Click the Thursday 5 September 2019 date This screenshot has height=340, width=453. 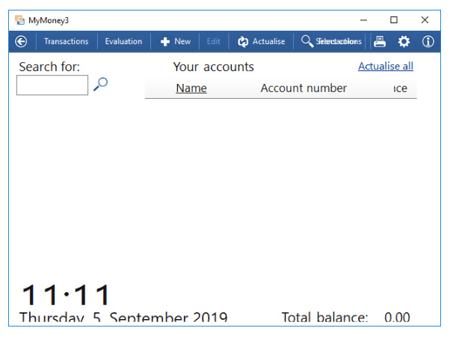123,318
